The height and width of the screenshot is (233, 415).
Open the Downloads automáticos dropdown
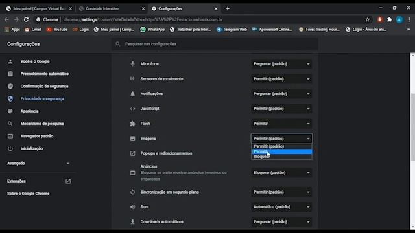point(281,221)
